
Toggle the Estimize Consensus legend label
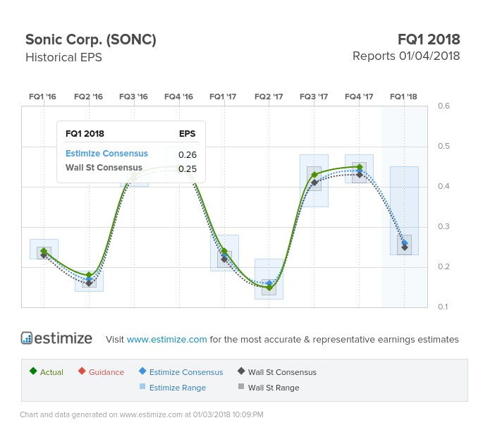click(186, 372)
